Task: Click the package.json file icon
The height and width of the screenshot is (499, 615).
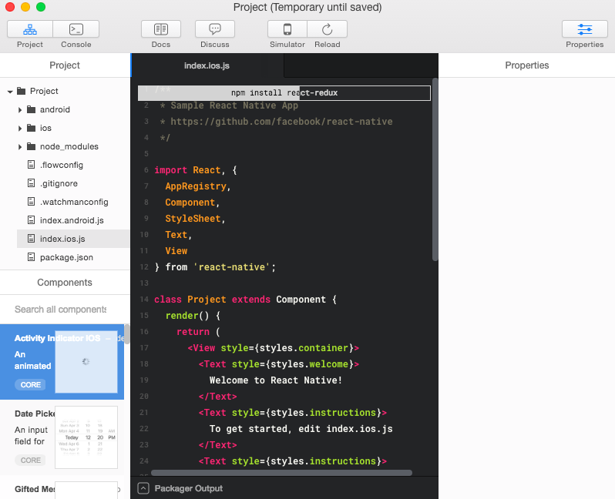Action: 31,257
